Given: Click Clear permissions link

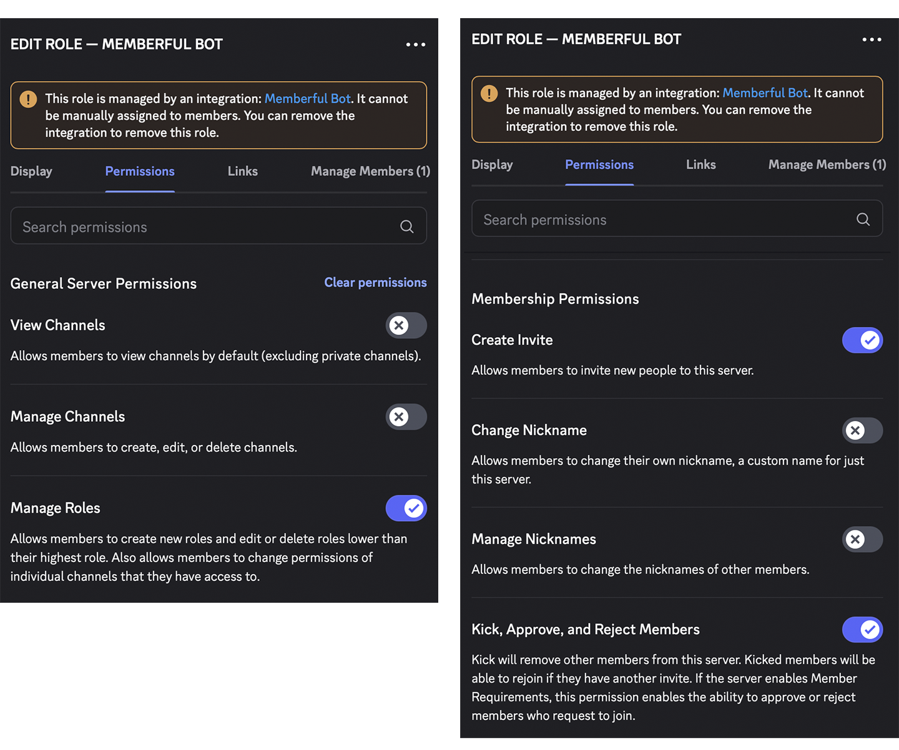Looking at the screenshot, I should 375,282.
